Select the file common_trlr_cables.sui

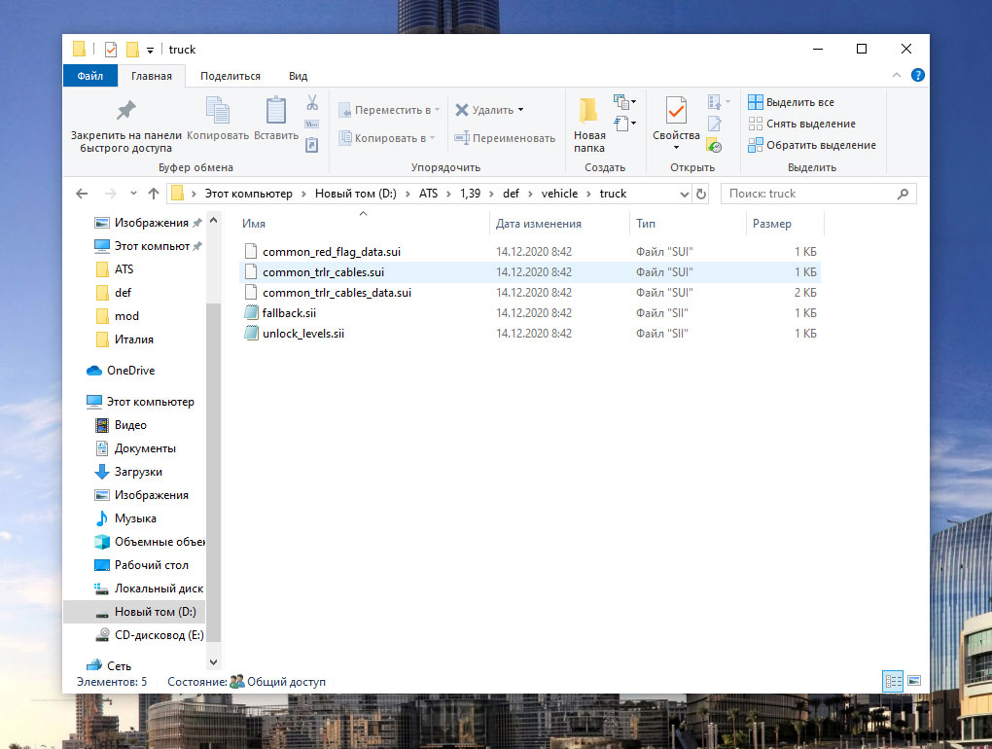click(x=530, y=272)
